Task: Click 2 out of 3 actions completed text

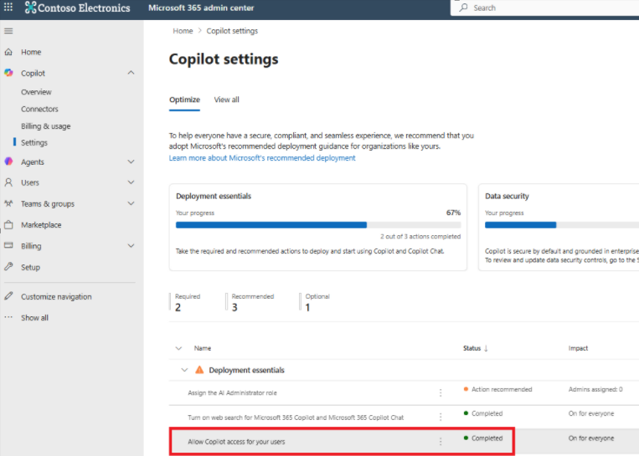Action: [420, 237]
